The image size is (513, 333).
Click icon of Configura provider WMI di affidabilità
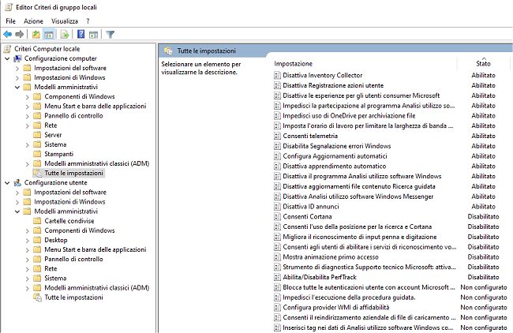point(278,308)
